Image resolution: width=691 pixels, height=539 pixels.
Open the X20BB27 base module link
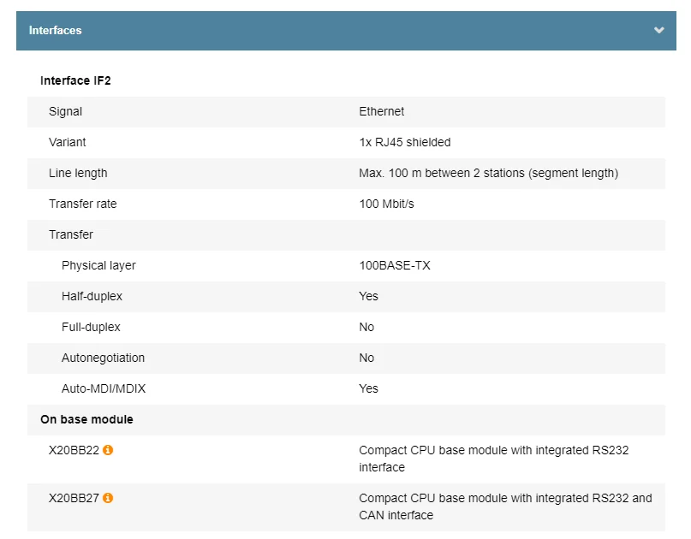point(74,498)
